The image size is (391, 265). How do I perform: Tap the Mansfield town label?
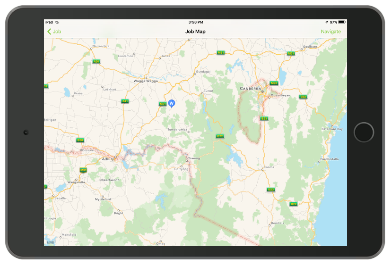[x=69, y=235]
